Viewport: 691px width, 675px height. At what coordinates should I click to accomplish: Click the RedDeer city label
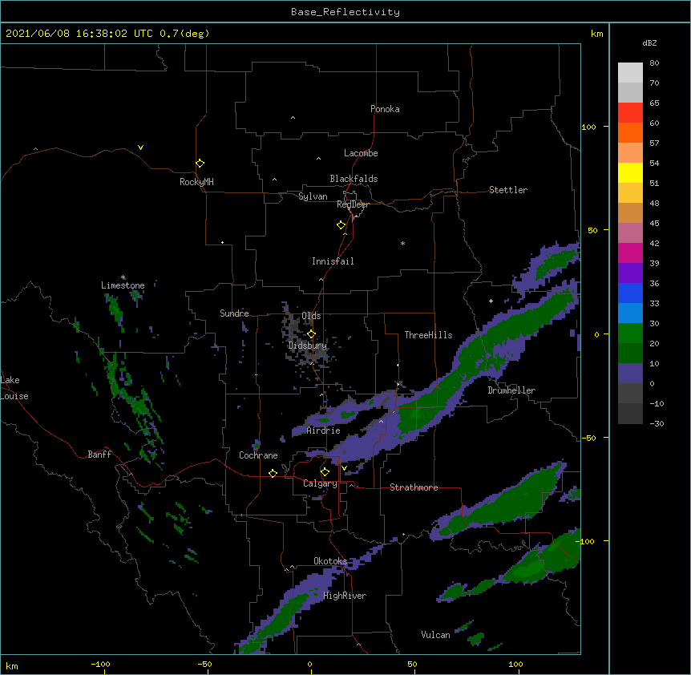click(x=353, y=204)
